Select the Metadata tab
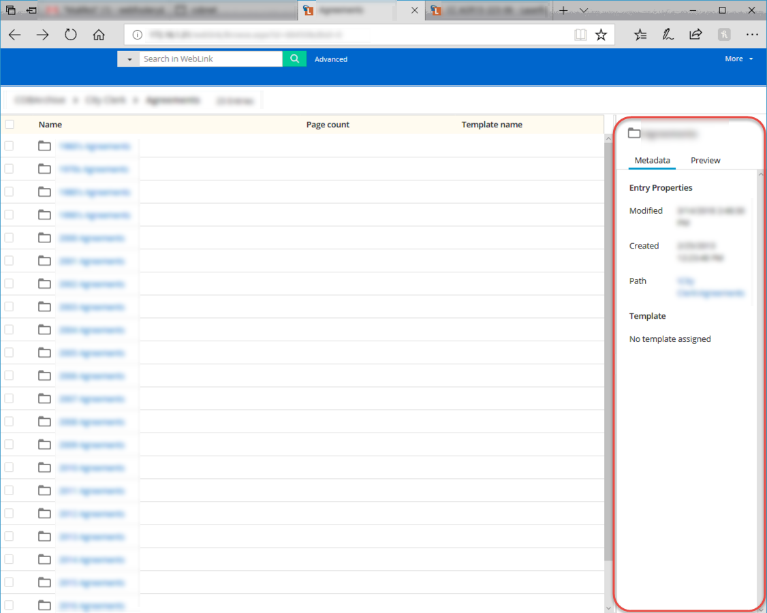This screenshot has width=767, height=613. click(x=652, y=161)
